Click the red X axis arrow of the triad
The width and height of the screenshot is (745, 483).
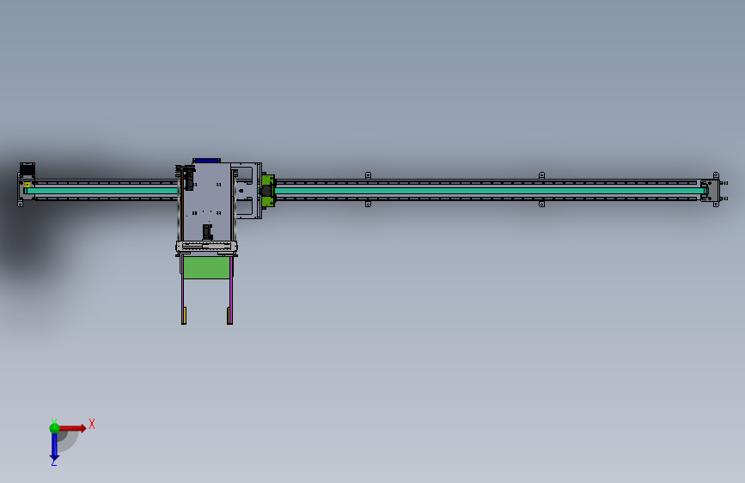point(72,428)
